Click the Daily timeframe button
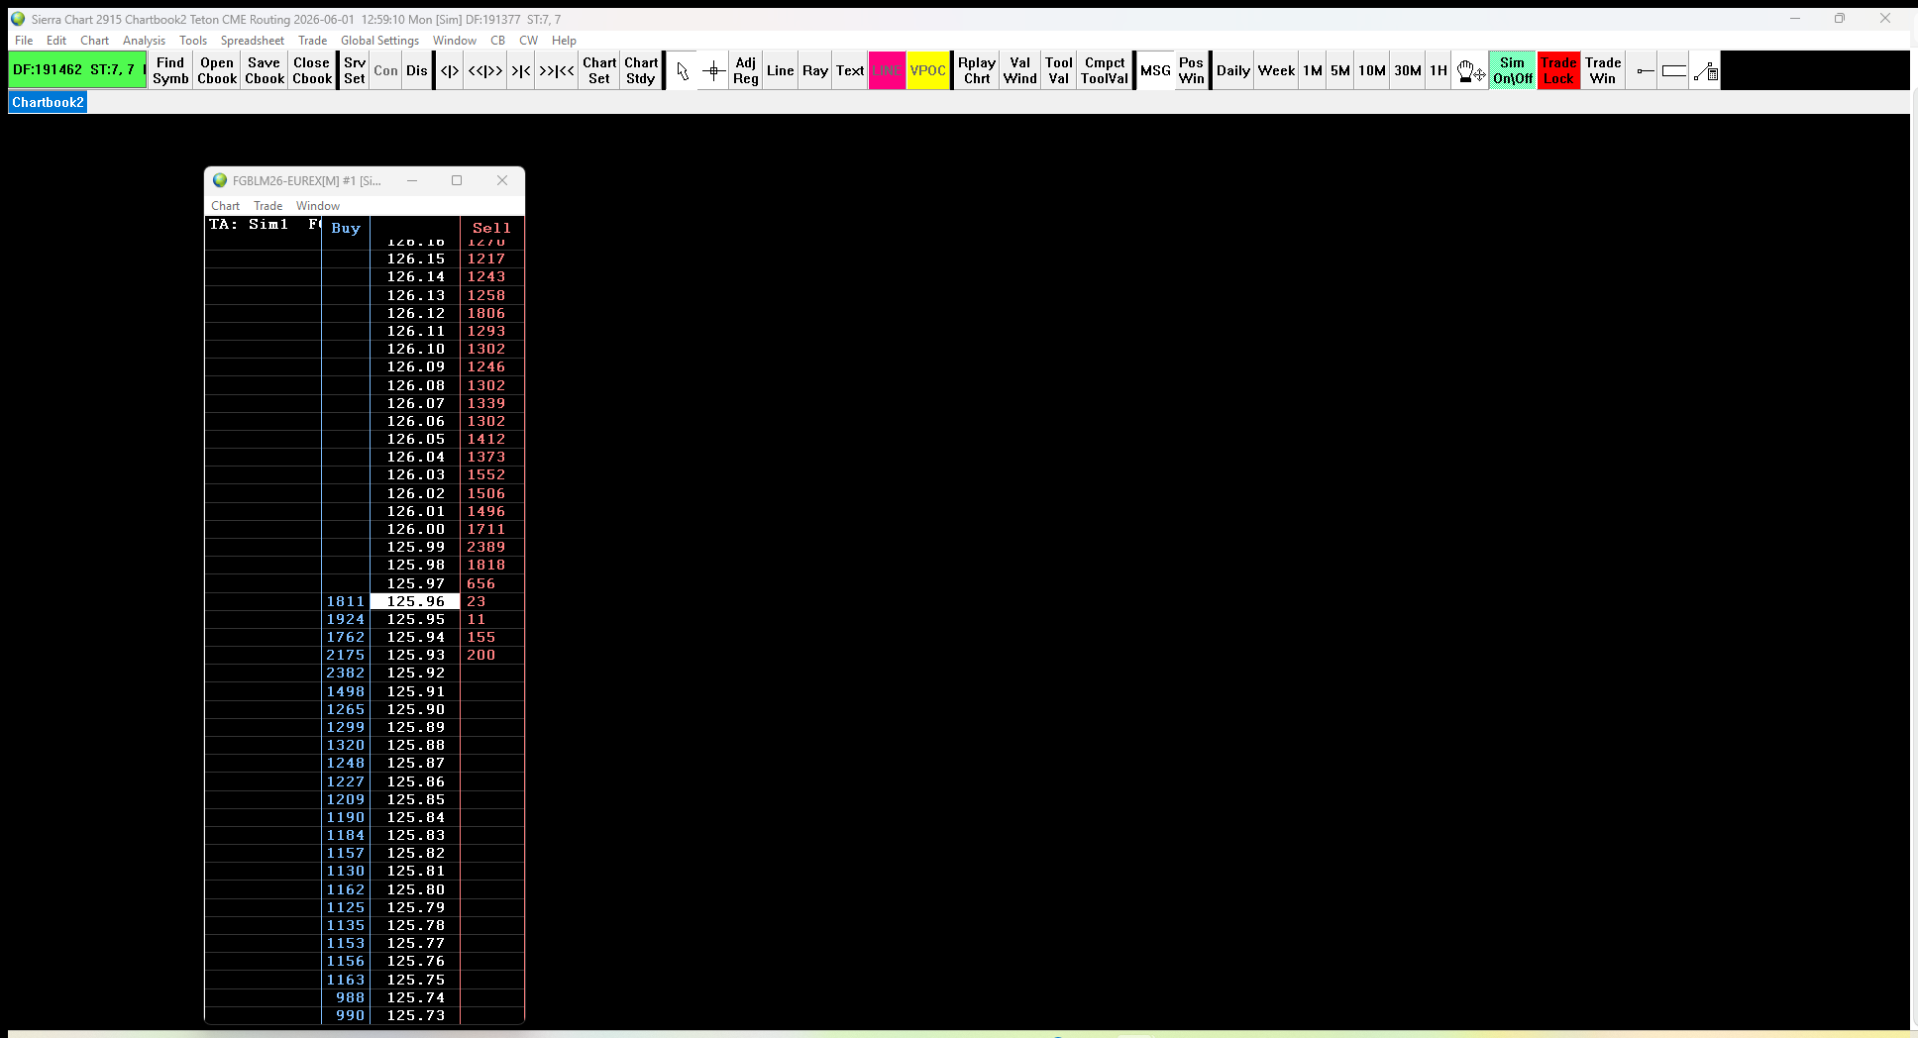This screenshot has height=1038, width=1918. [1232, 70]
